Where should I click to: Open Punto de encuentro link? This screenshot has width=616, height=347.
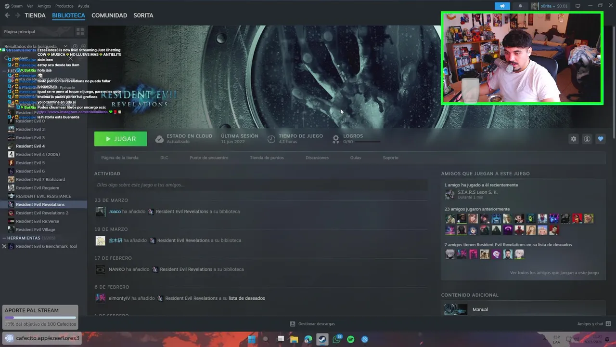pos(209,158)
